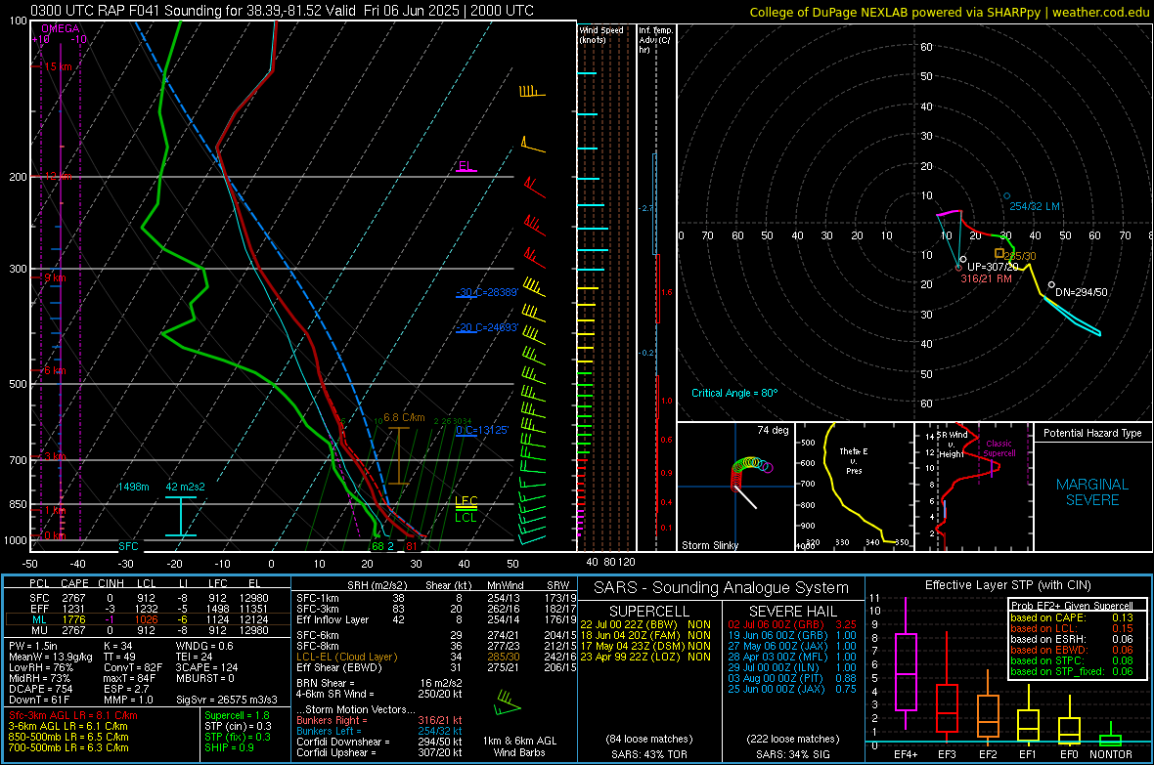
Task: Click the BRN Shear = 16 m2/s2 line
Action: point(378,683)
